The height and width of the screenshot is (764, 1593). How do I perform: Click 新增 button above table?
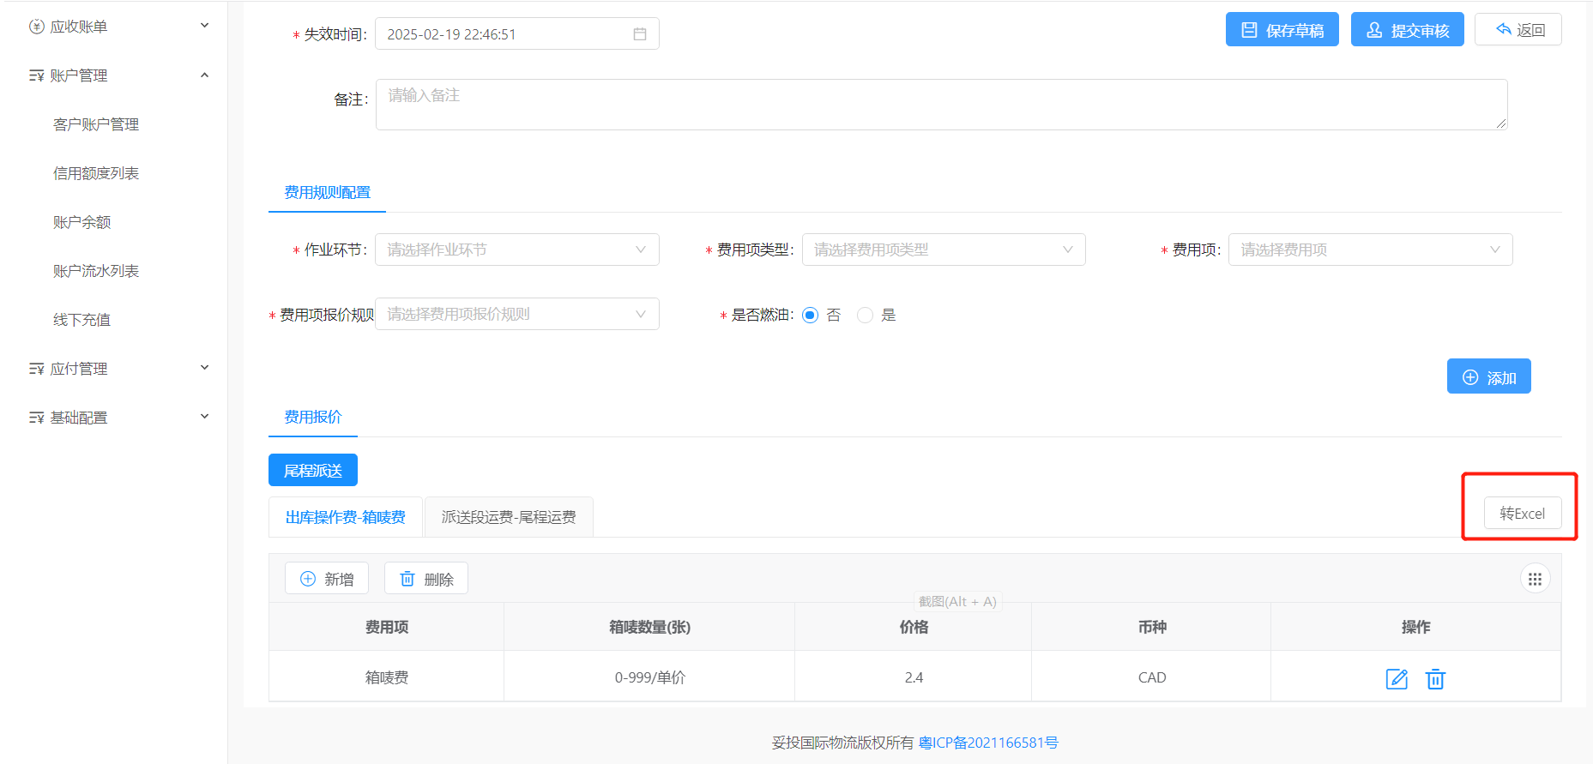[x=327, y=579]
